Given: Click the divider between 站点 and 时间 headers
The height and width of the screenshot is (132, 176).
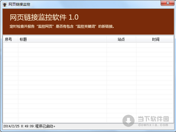Looking at the screenshot, I should coord(136,39).
